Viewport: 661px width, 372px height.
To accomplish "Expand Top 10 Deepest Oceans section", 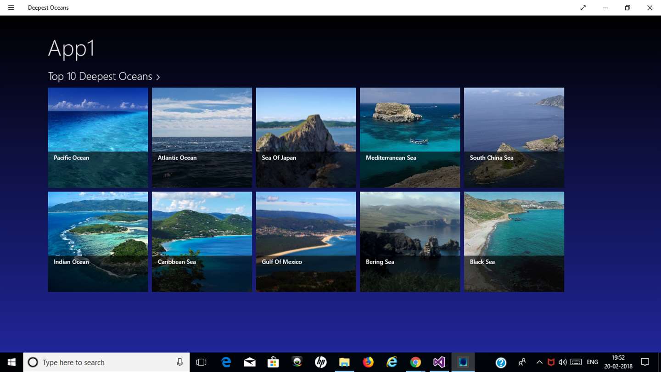I will [104, 77].
